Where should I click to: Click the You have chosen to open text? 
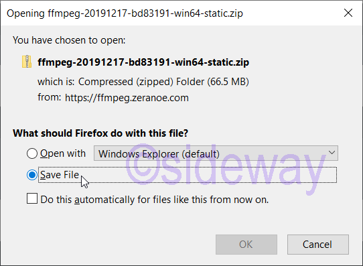[x=69, y=40]
